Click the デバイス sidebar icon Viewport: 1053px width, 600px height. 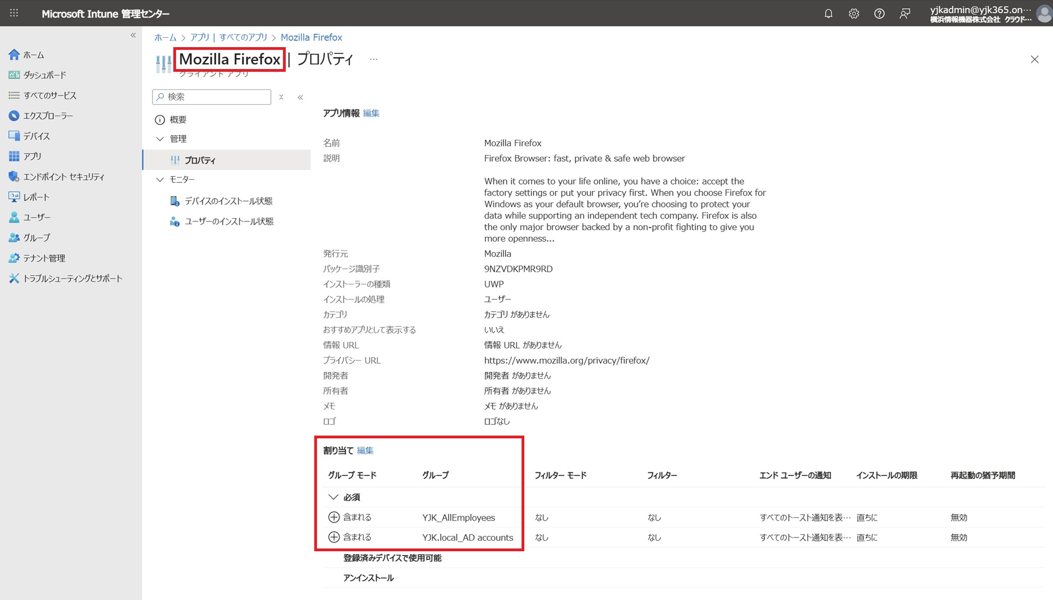point(14,136)
